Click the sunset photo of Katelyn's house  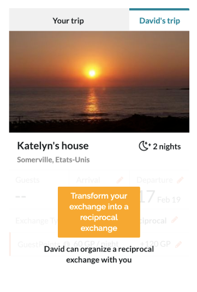tap(99, 82)
